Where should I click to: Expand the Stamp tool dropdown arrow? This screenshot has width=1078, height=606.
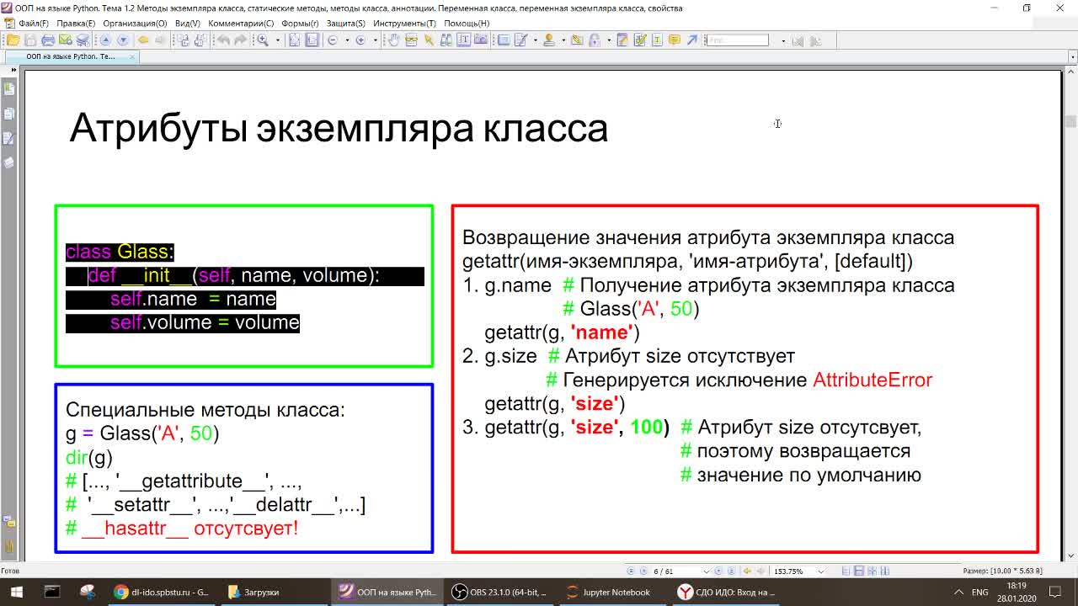563,40
